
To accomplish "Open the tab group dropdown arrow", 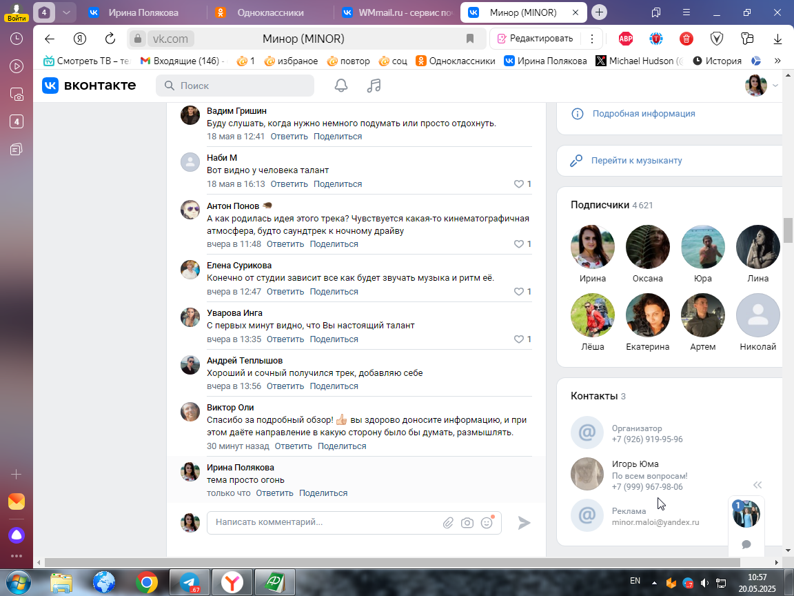I will [66, 12].
